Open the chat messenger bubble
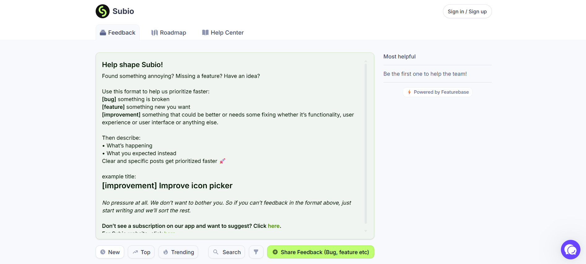This screenshot has width=586, height=264. (x=571, y=249)
